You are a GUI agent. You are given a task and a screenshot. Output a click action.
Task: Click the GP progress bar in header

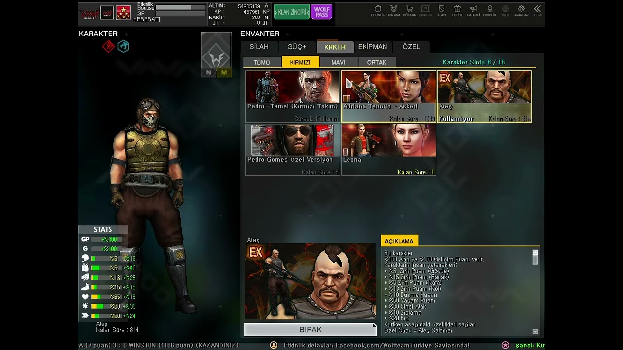(x=181, y=14)
